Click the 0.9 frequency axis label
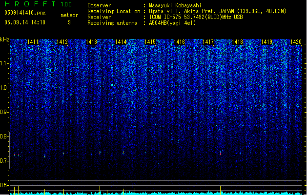 4,112
